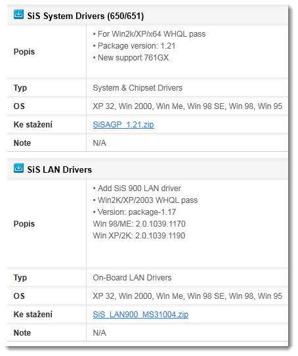This screenshot has height=356, width=298.
Task: Select the SiS System Drivers (650/651) heading
Action: (x=85, y=16)
